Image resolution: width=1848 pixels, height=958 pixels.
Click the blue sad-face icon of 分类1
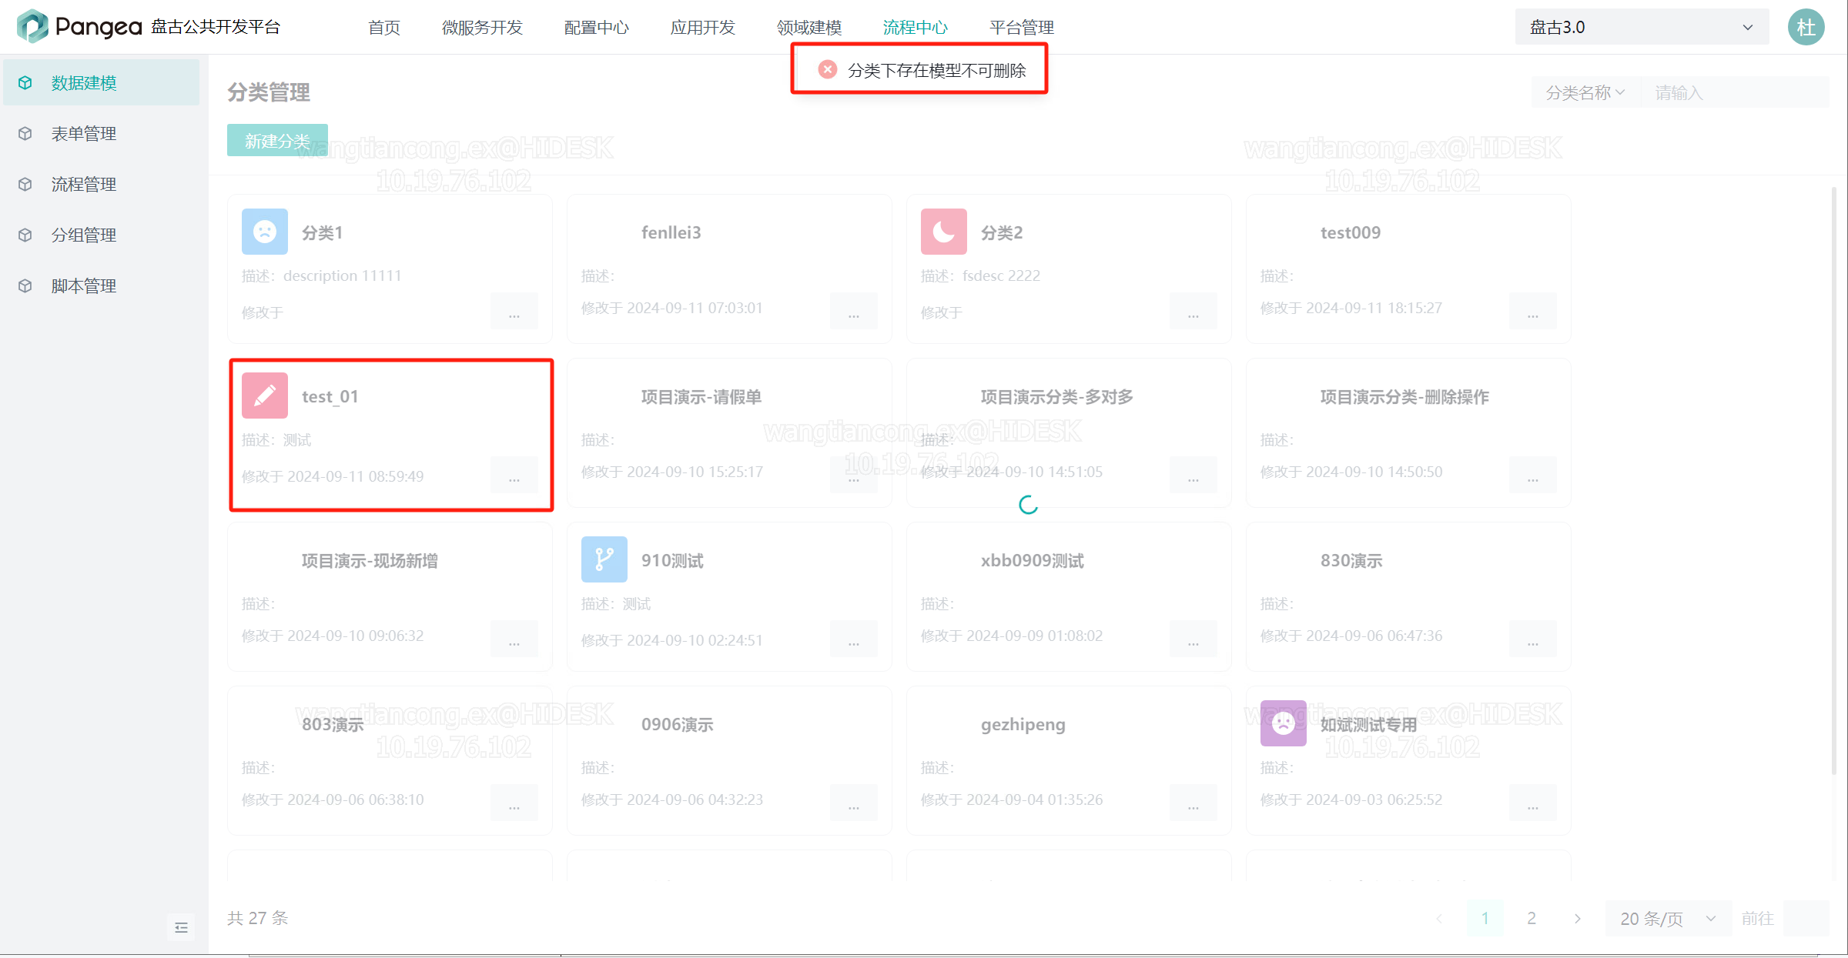click(265, 232)
